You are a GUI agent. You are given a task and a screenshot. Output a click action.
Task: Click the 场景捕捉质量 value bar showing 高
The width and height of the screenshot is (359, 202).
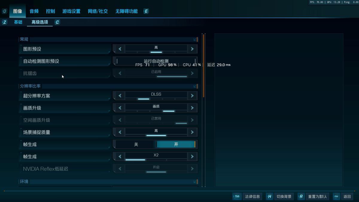[x=156, y=132]
